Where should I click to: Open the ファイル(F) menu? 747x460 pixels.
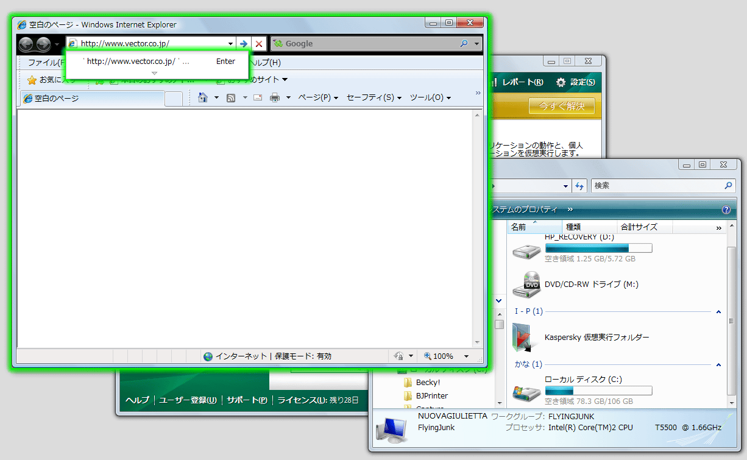point(46,63)
